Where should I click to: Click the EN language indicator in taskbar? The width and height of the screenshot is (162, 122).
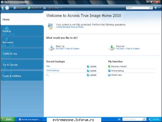[x=119, y=119]
